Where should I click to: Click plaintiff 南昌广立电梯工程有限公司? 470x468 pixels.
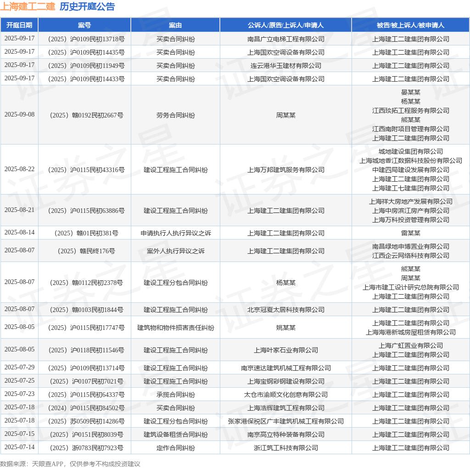tap(285, 39)
